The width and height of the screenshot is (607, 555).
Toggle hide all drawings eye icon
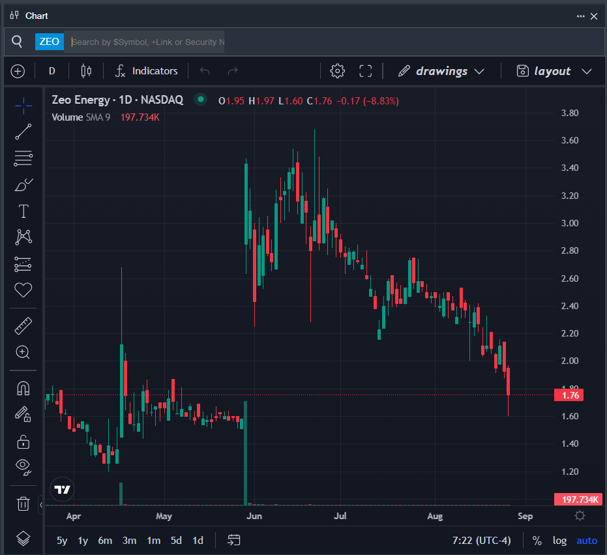pyautogui.click(x=23, y=467)
